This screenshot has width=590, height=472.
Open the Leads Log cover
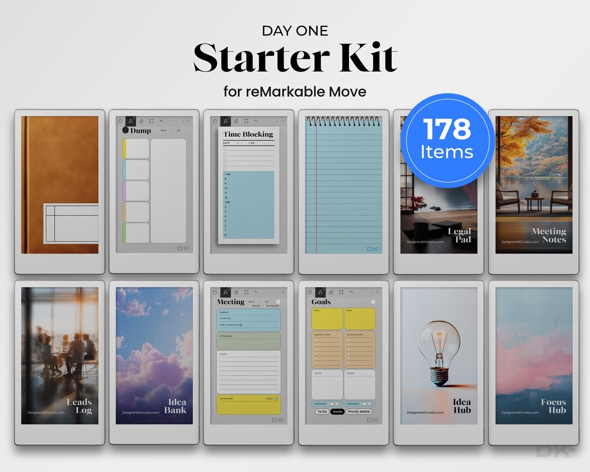coord(60,356)
